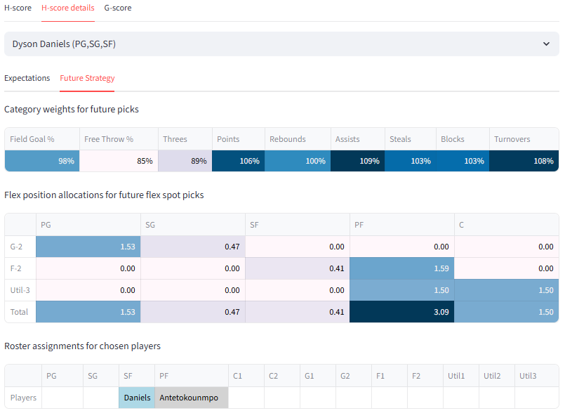Click the Util-3 row C value cell
Viewport: 565px width, 418px height.
tap(506, 290)
